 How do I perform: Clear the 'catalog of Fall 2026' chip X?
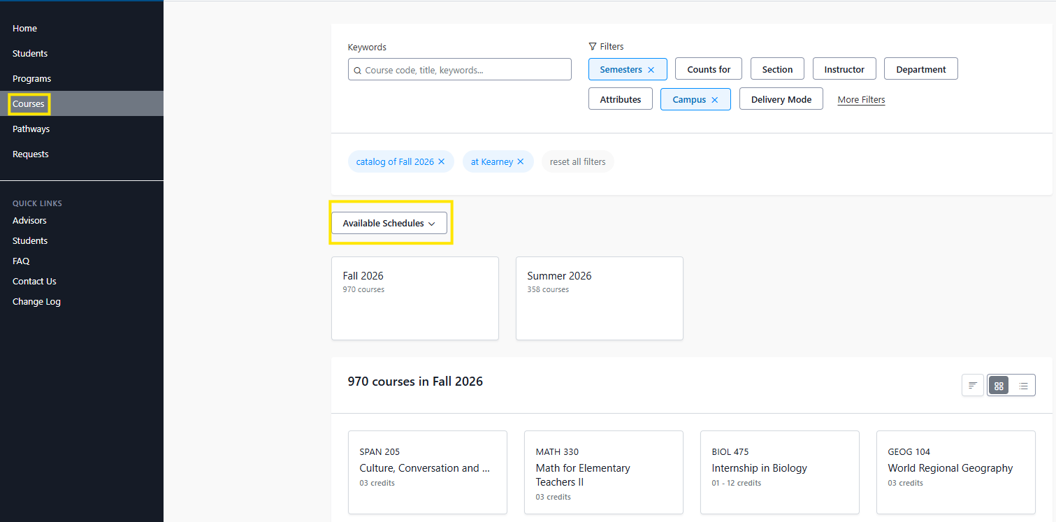[441, 162]
